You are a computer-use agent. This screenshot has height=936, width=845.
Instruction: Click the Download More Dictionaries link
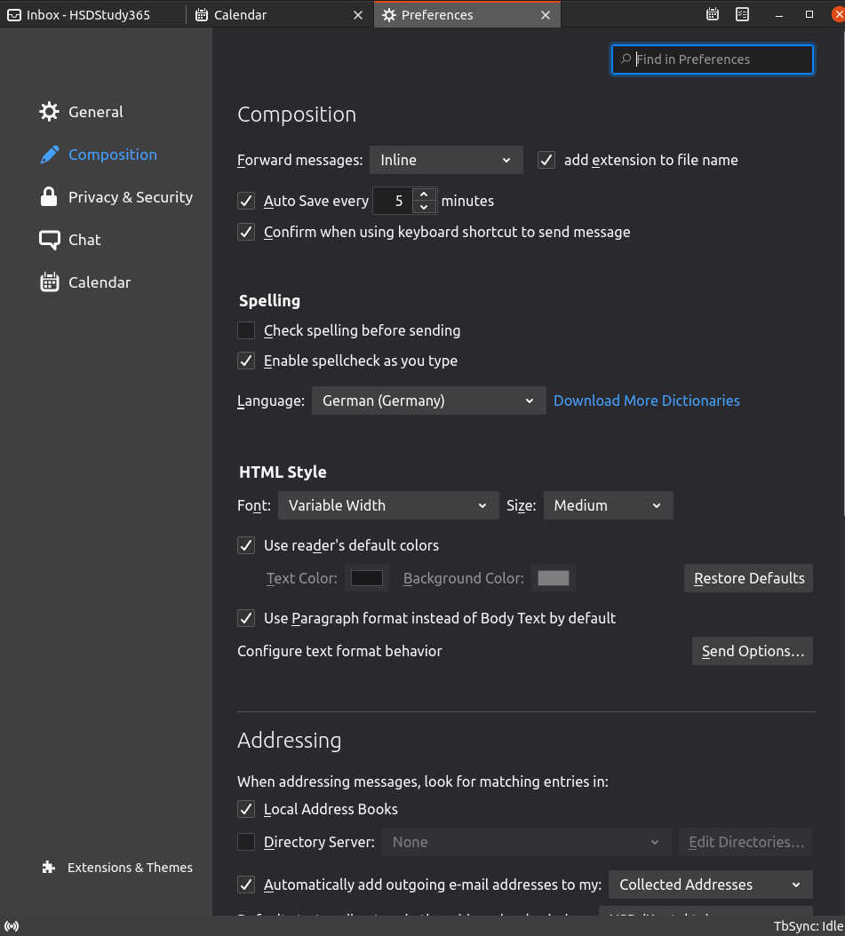coord(646,401)
